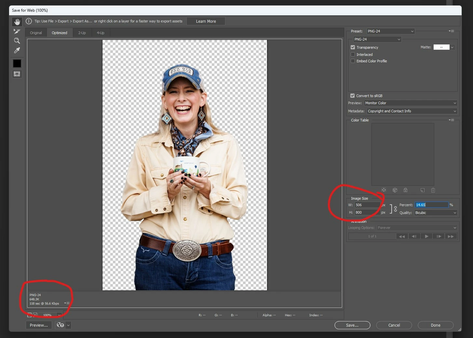Open the Quality Bicubic dropdown
The image size is (473, 338).
click(436, 213)
